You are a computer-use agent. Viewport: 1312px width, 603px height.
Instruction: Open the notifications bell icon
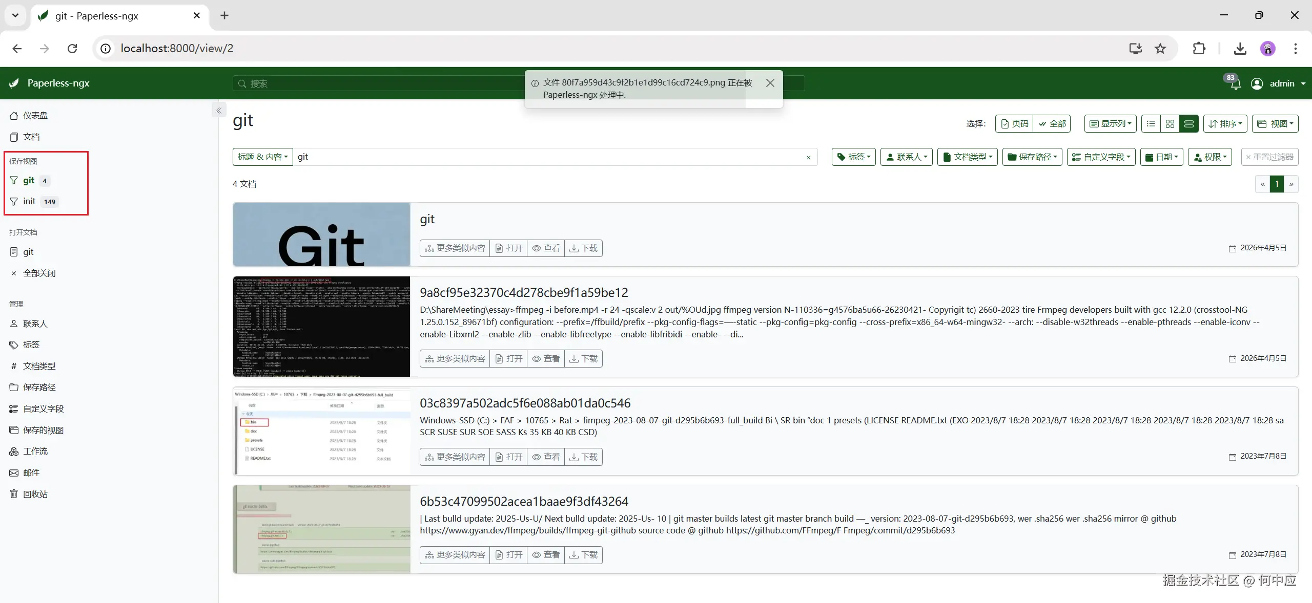coord(1235,83)
